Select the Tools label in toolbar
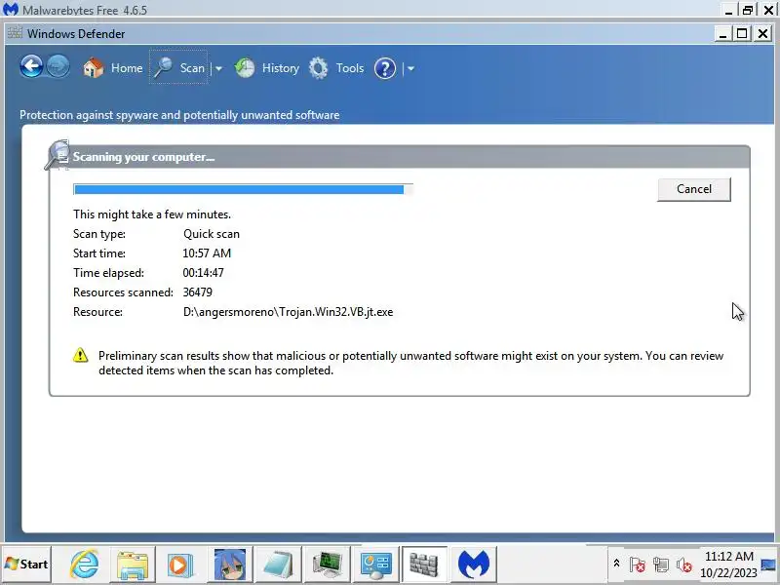Image resolution: width=780 pixels, height=585 pixels. click(350, 68)
